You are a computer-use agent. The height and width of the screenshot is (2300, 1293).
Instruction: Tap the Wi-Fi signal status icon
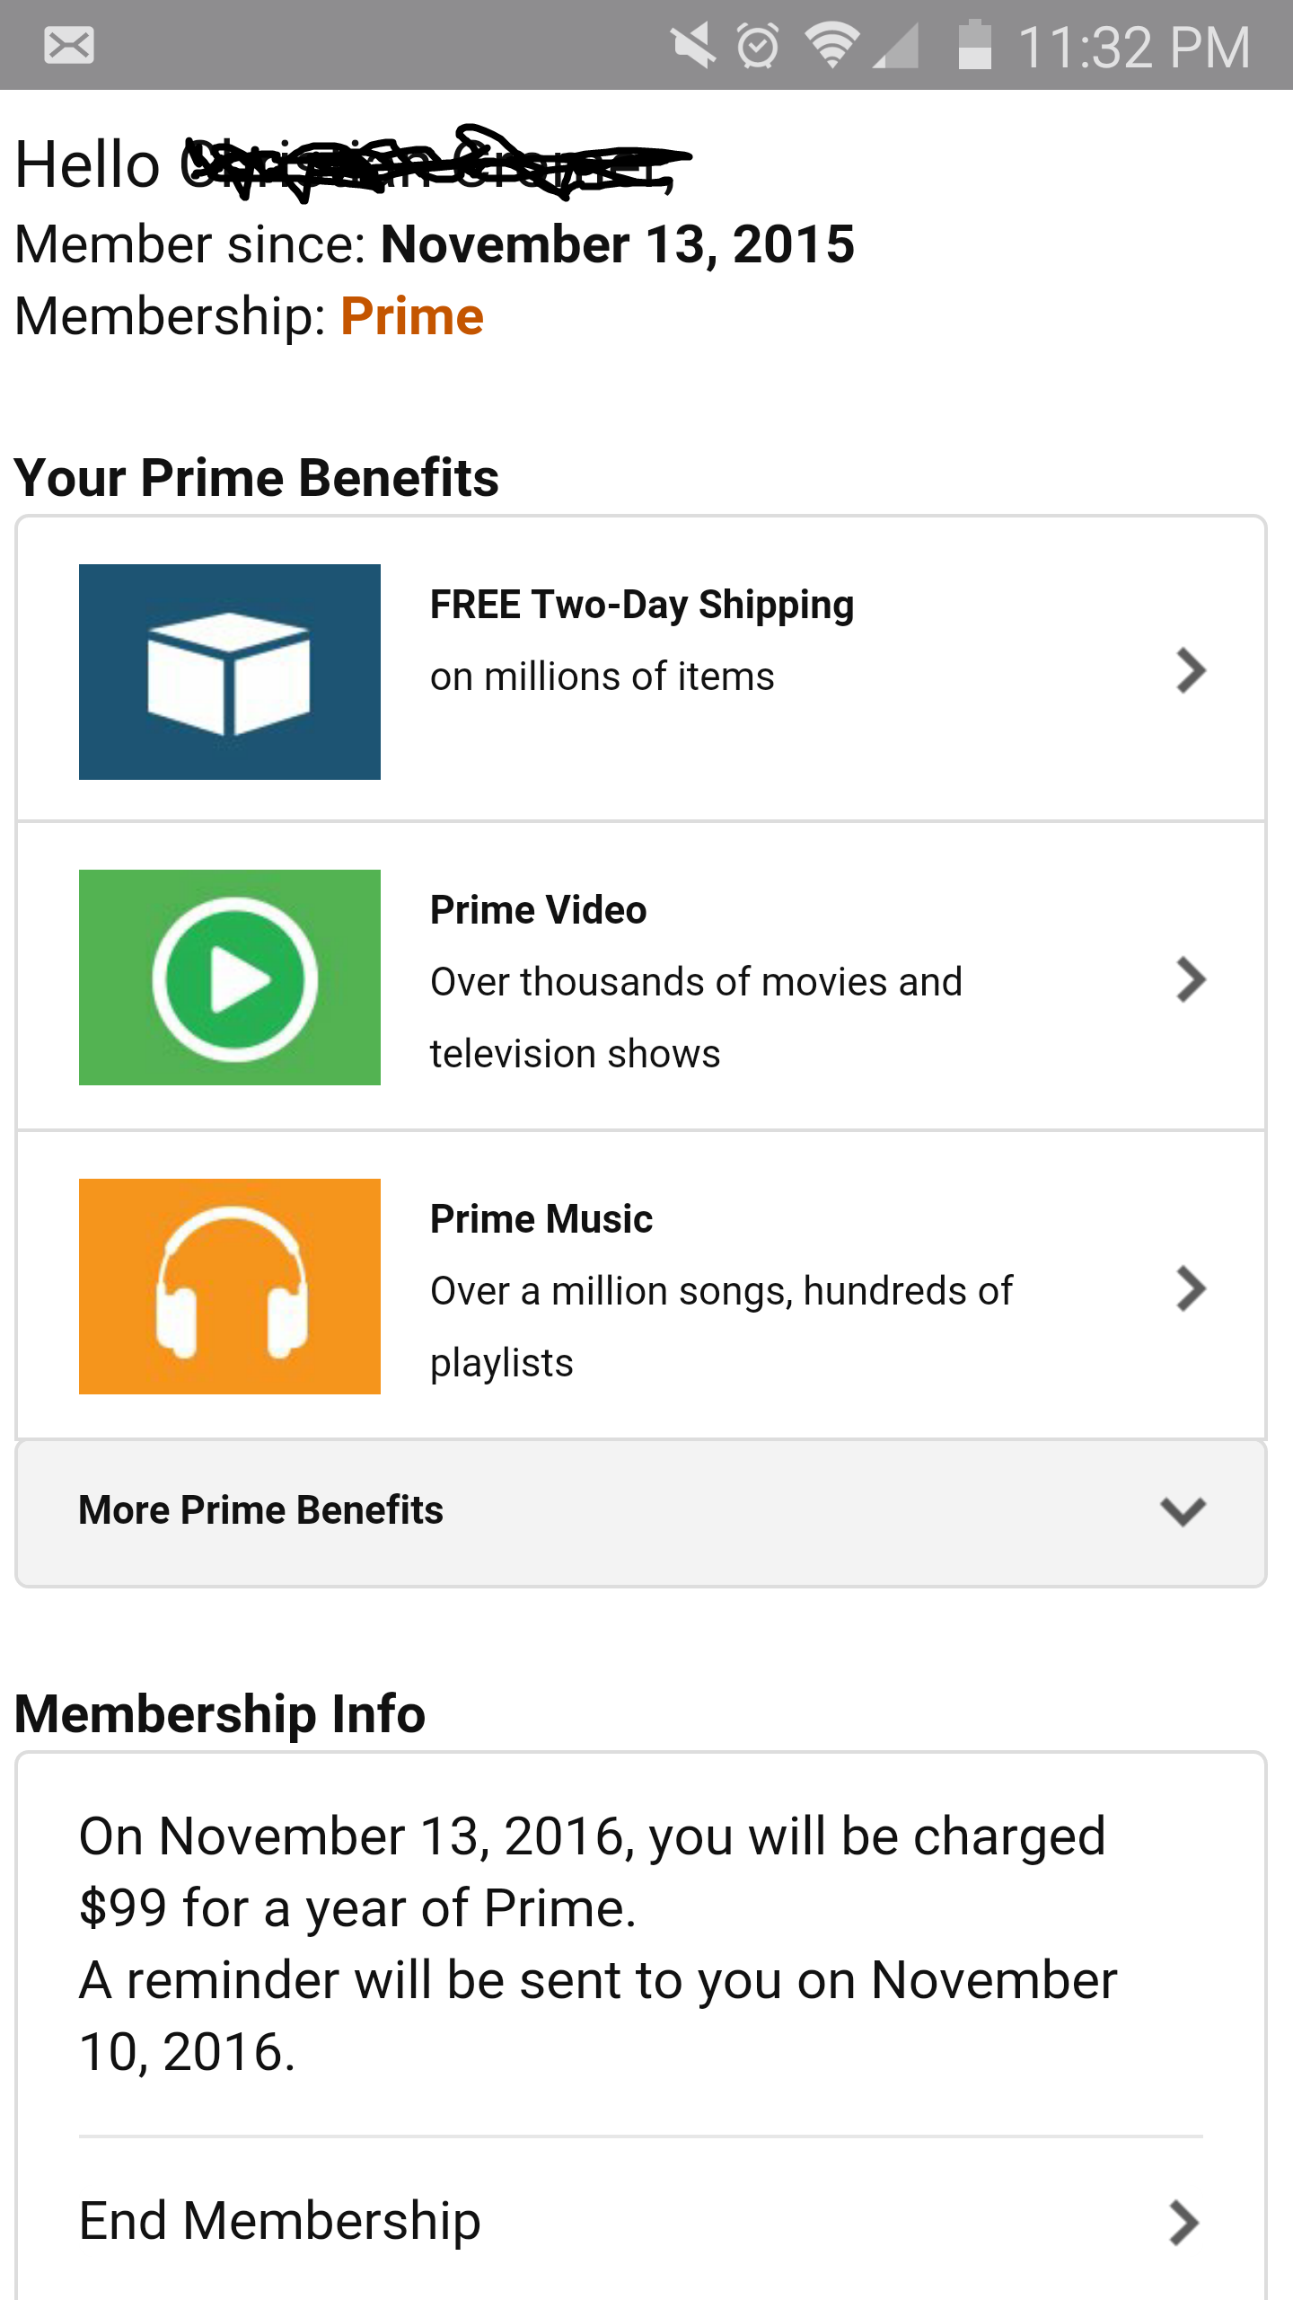tap(832, 46)
